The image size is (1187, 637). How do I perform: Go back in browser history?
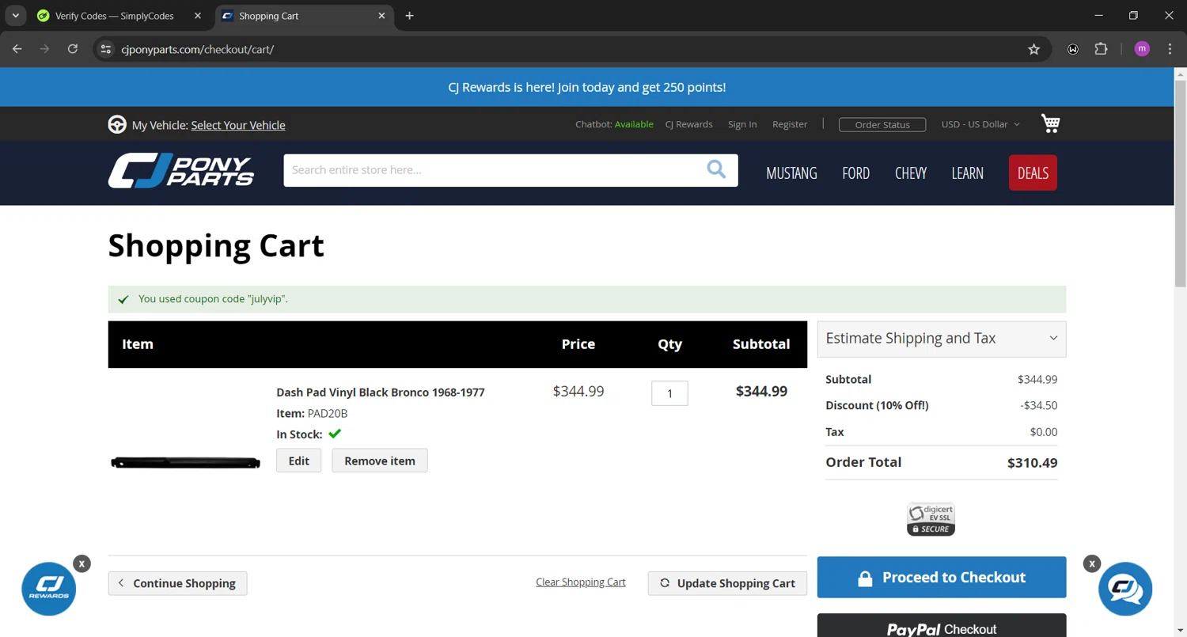pyautogui.click(x=17, y=49)
